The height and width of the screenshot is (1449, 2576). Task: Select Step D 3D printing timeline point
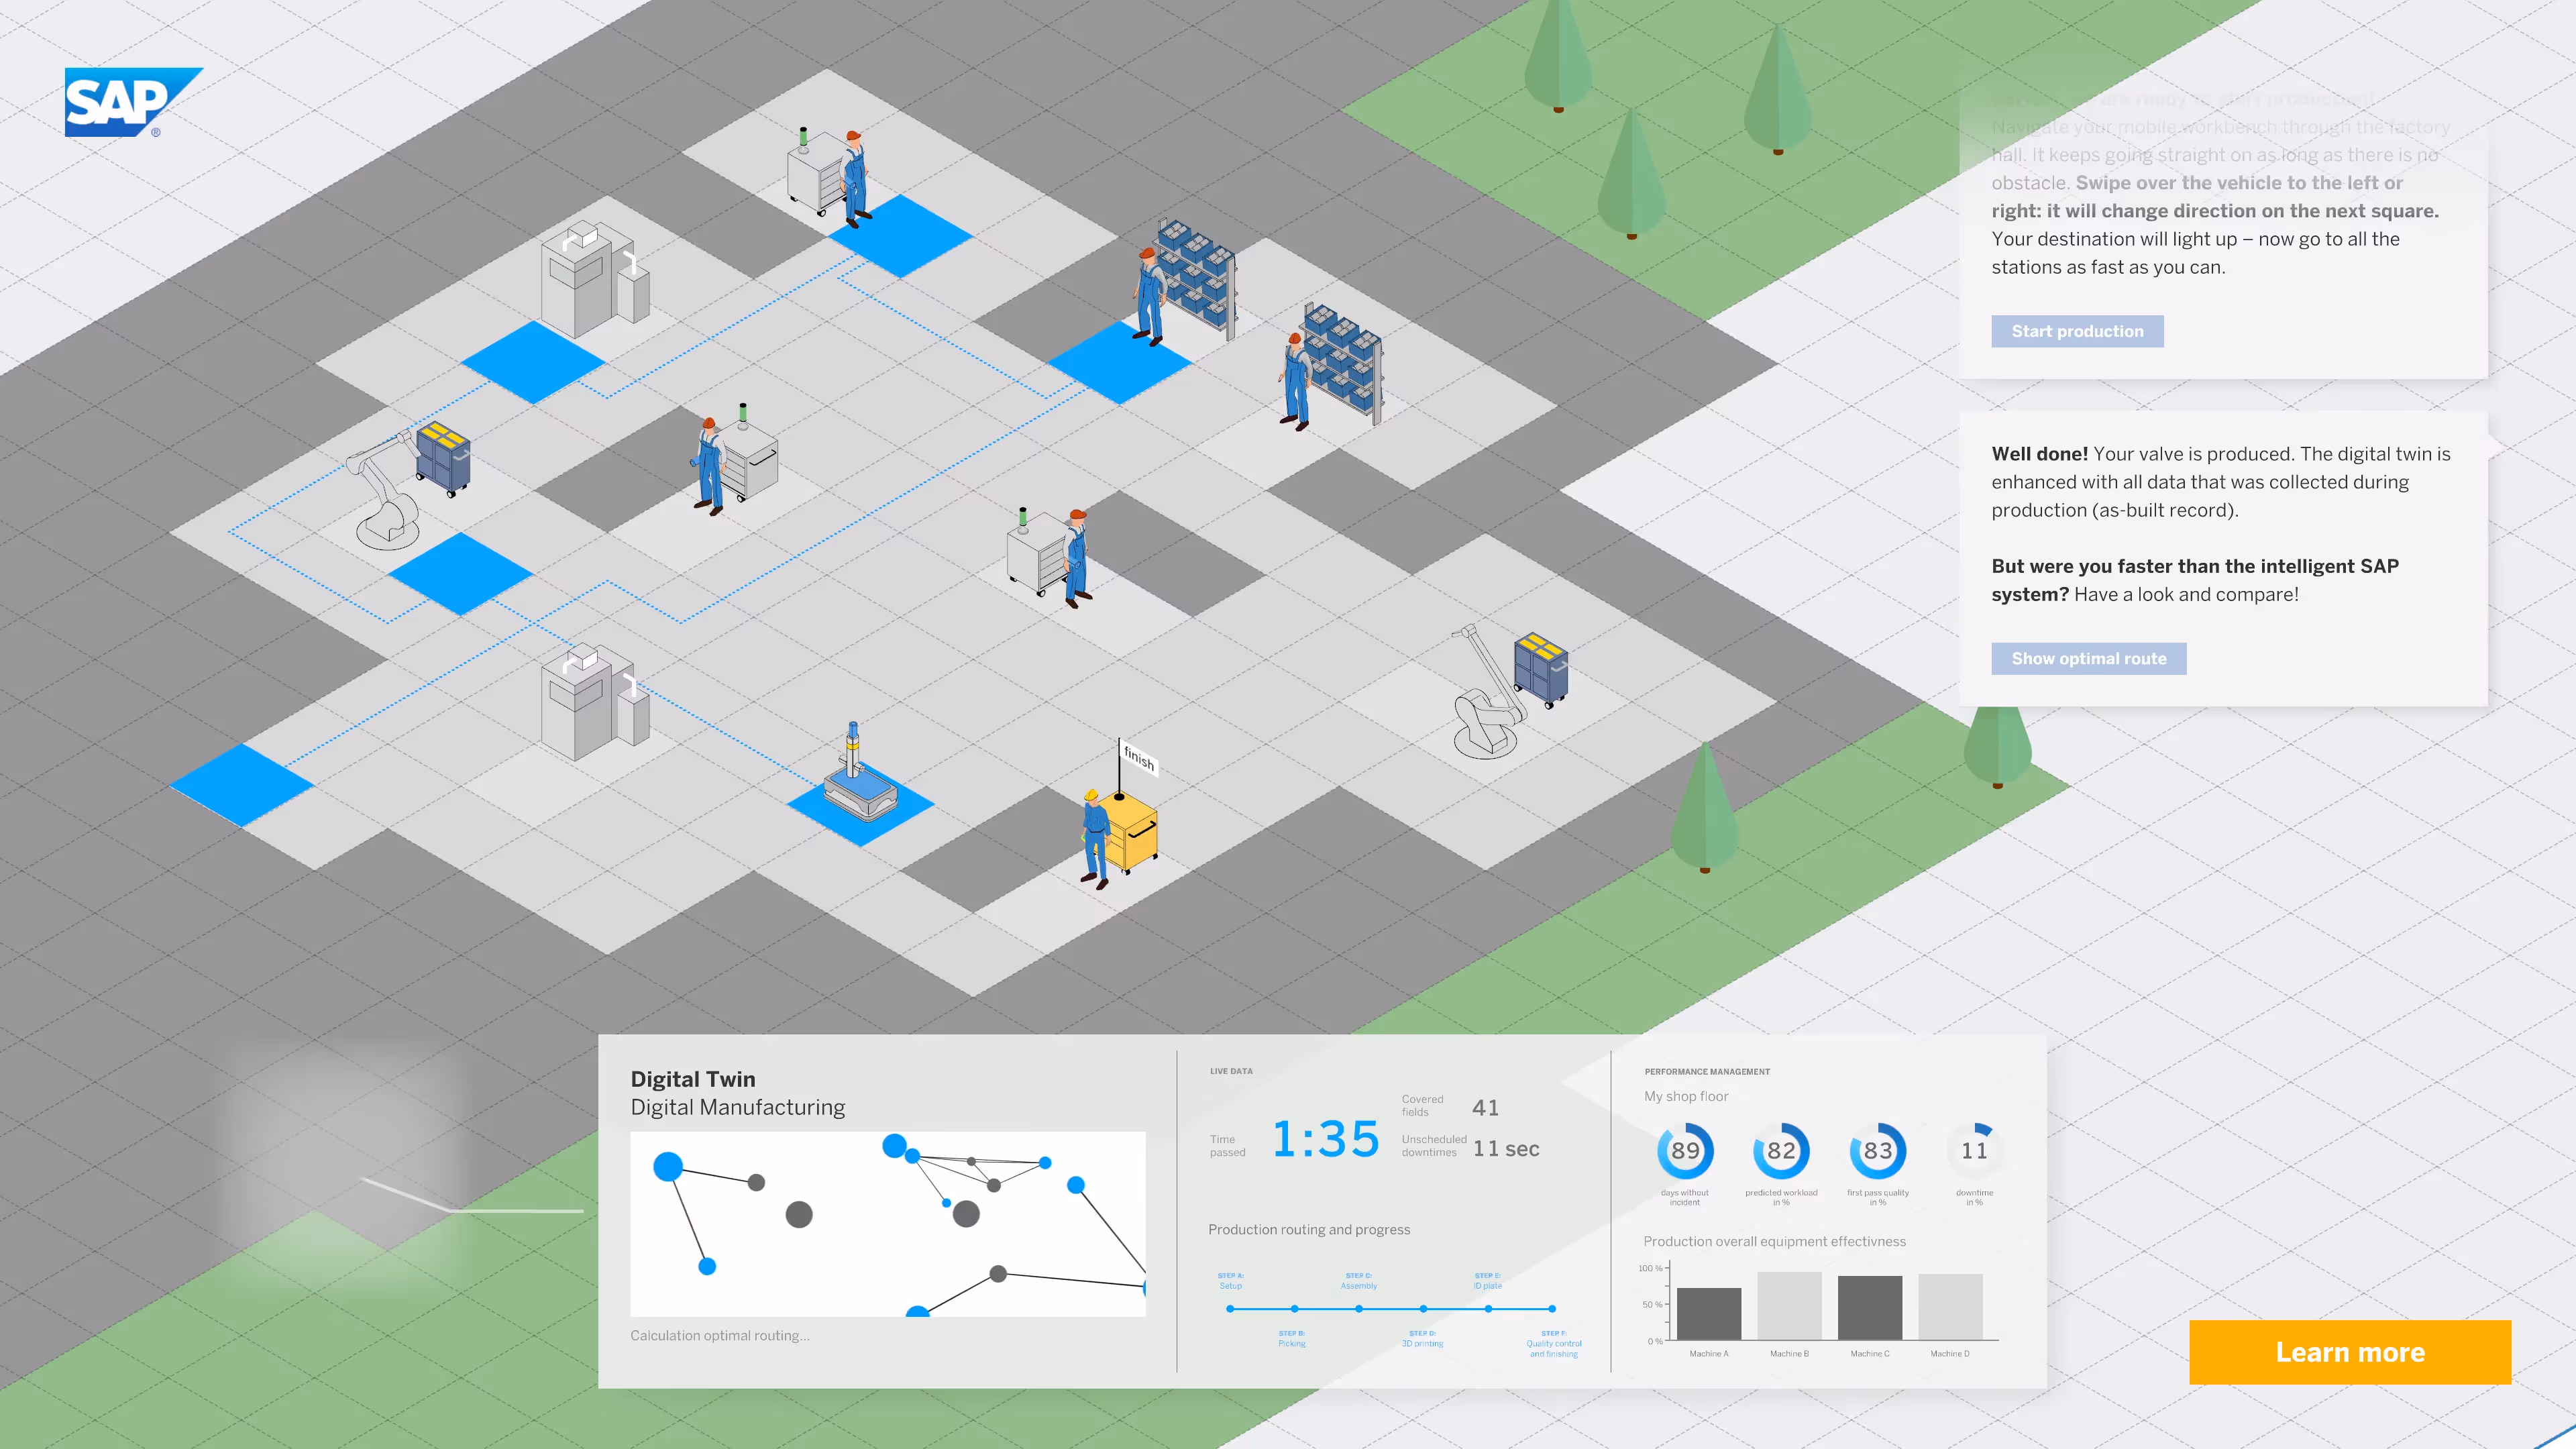1423,1308
